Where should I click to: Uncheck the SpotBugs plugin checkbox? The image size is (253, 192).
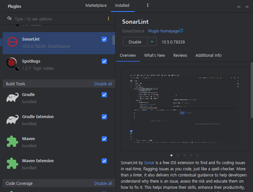tap(104, 61)
